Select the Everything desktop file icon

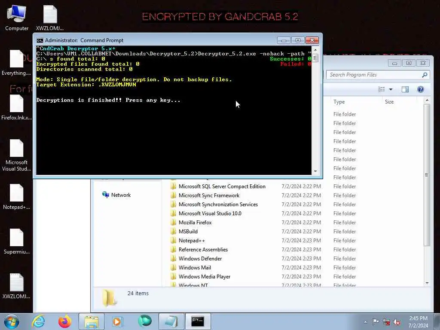click(16, 62)
